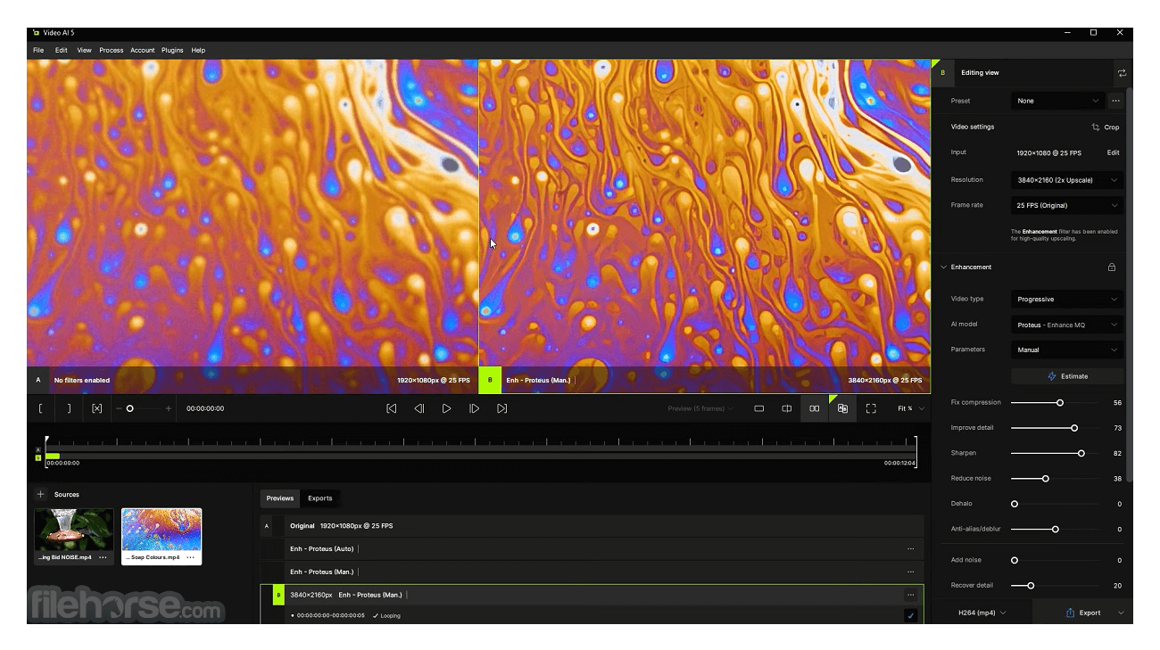Zoom in the timeline with the plus icon
Screen dimensions: 1160x650
coord(168,408)
